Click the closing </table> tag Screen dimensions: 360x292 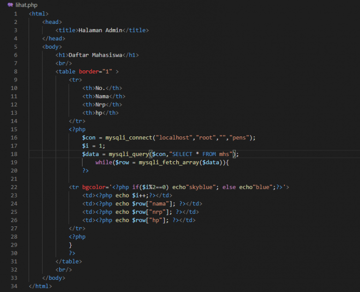(68, 261)
